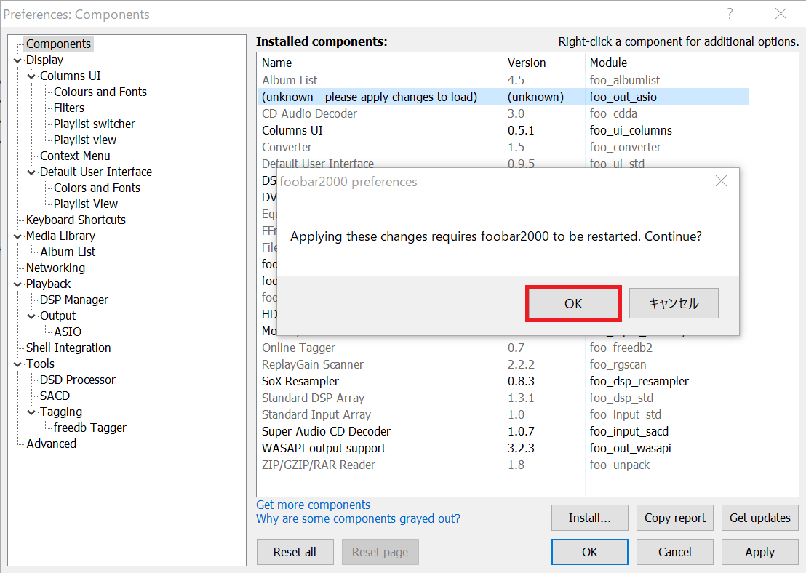Click キャンセル button in restart dialog
806x573 pixels.
[674, 304]
